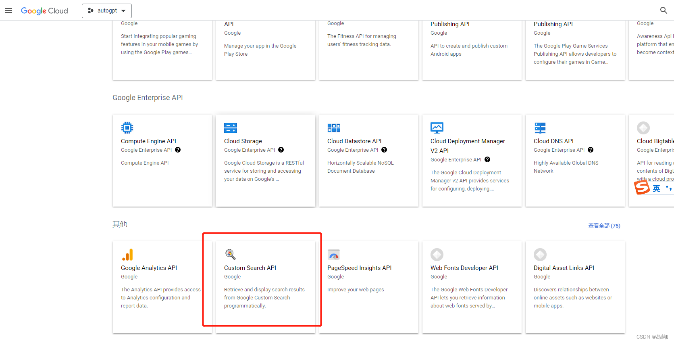Click the Google Enterprise API section heading
The image size is (674, 343).
point(148,98)
